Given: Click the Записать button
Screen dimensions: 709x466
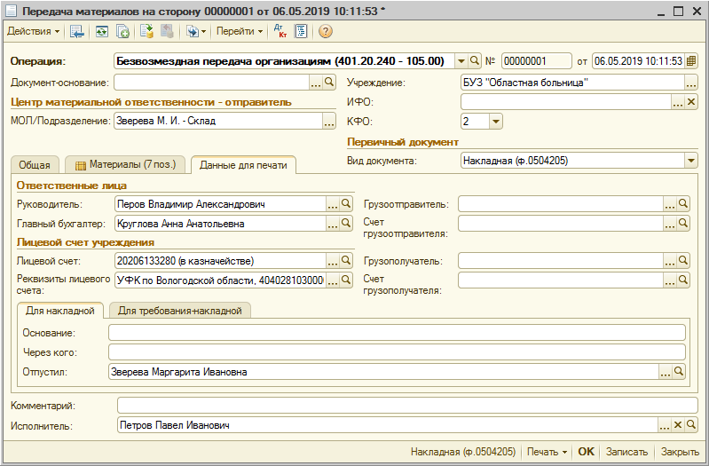Looking at the screenshot, I should click(x=626, y=452).
